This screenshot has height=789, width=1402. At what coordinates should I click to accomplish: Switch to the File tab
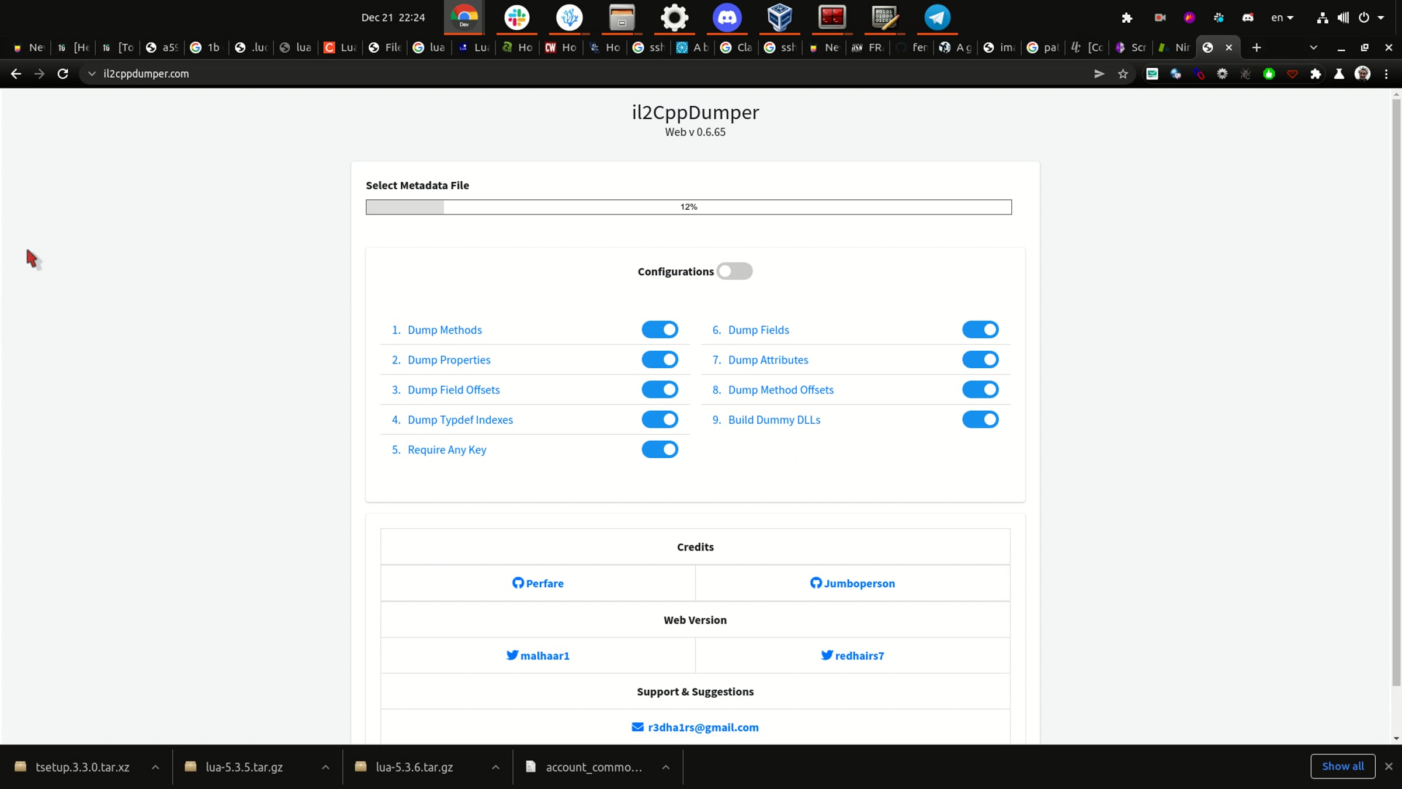tap(385, 47)
